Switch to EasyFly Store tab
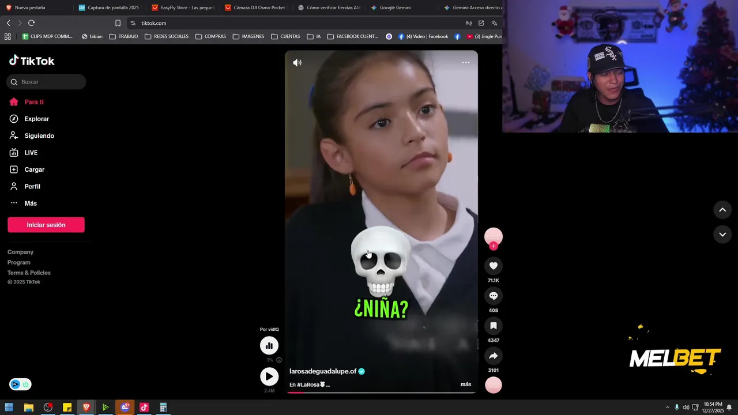The width and height of the screenshot is (738, 415). (182, 7)
